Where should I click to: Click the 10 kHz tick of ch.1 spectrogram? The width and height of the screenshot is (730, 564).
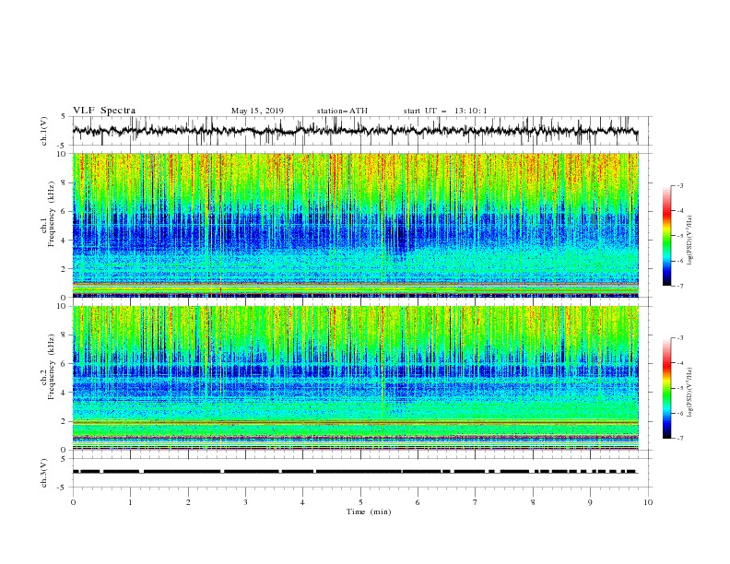[64, 154]
